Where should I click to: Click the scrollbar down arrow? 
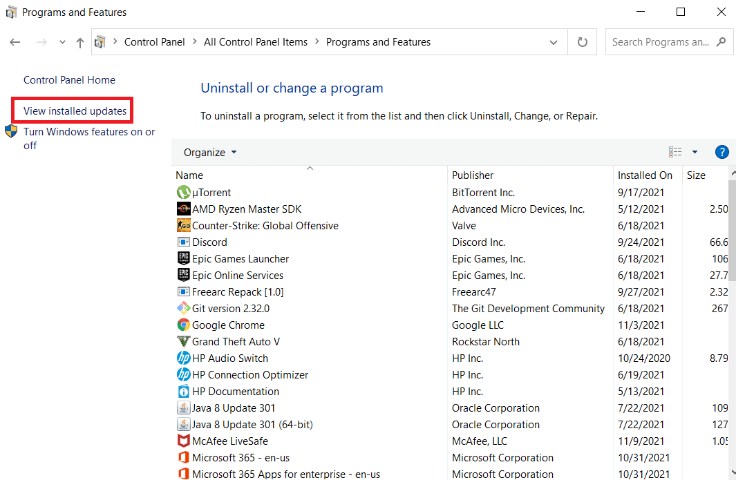[x=733, y=472]
